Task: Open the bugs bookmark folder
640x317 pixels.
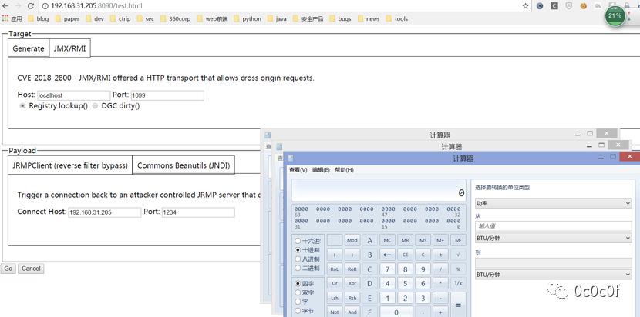Action: click(x=340, y=18)
